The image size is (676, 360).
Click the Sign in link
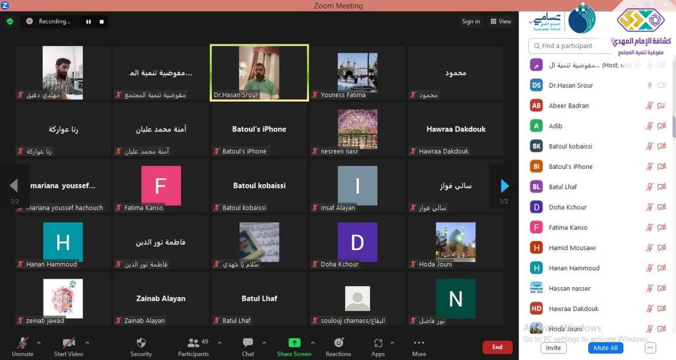(x=471, y=22)
